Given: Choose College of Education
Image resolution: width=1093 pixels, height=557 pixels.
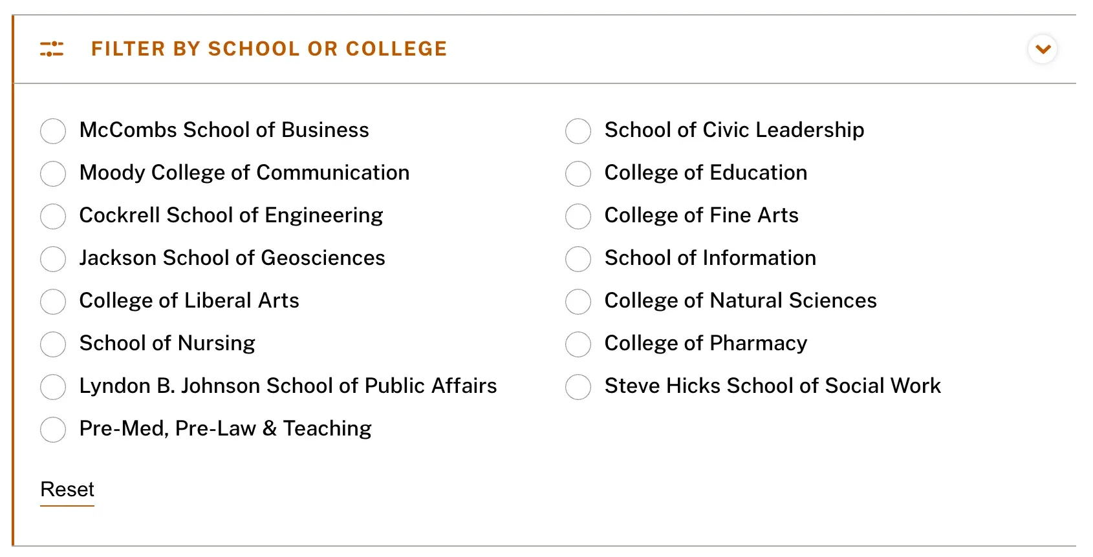Looking at the screenshot, I should (578, 173).
